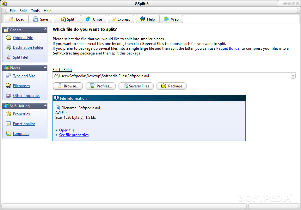Click the File Information info icon

pyautogui.click(x=56, y=98)
